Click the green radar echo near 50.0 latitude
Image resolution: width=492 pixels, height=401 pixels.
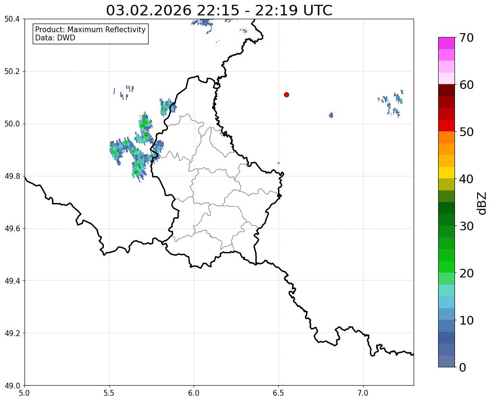[145, 122]
